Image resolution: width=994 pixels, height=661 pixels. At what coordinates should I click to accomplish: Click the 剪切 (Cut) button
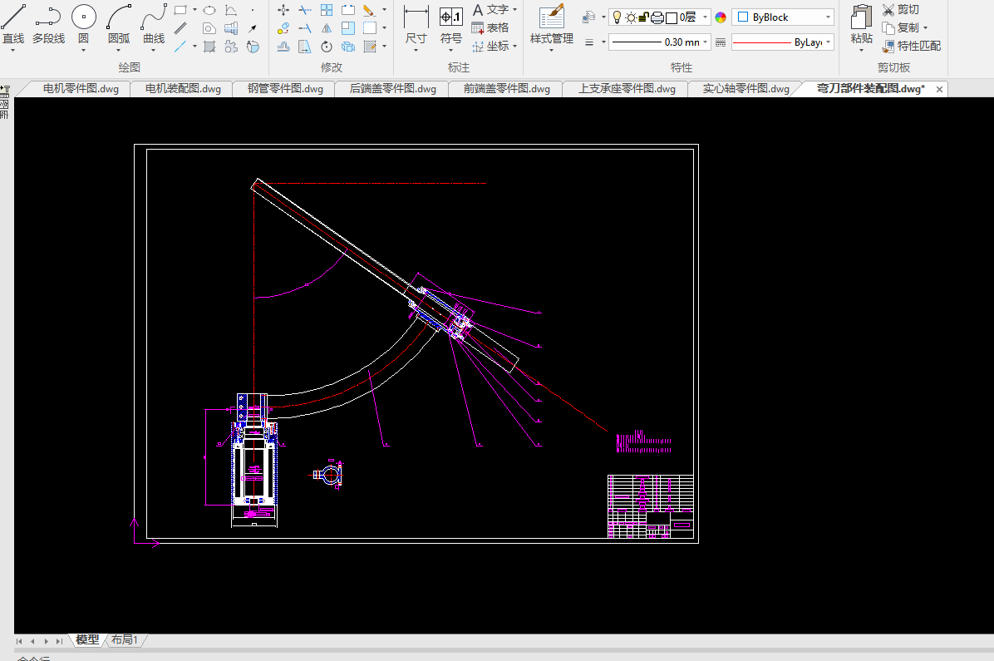[901, 9]
